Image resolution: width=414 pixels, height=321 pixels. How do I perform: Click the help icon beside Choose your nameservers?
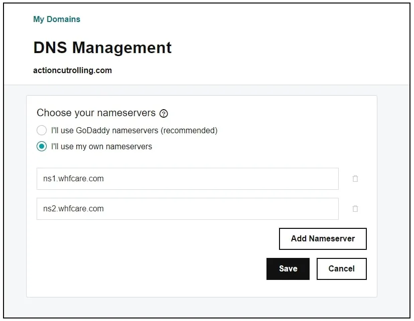pyautogui.click(x=164, y=114)
